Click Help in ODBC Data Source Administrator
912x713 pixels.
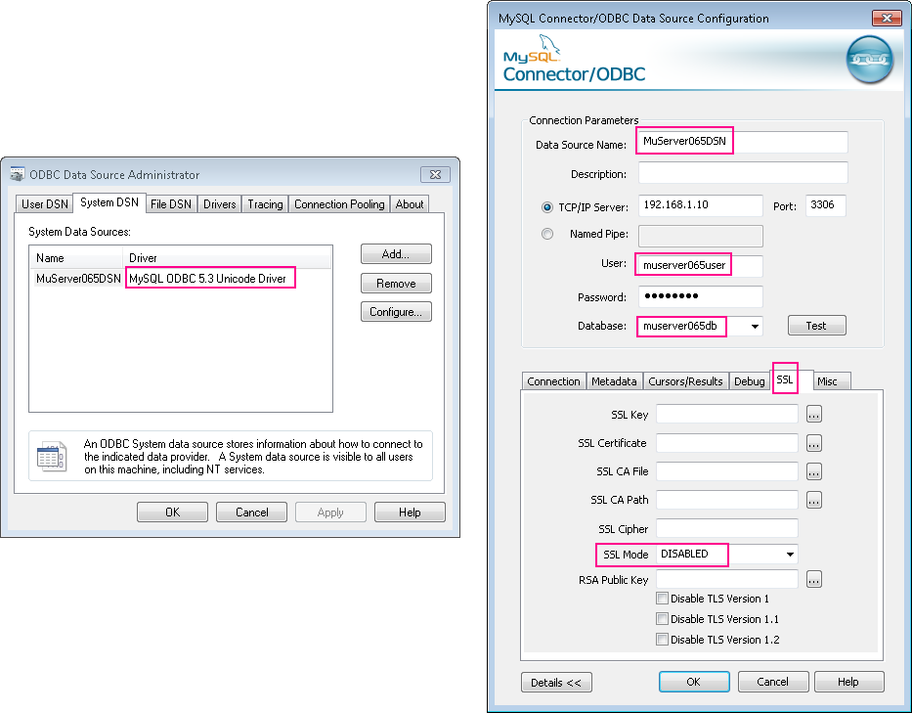(410, 512)
